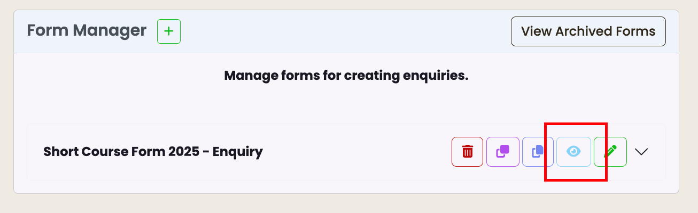Delete the Short Course Form 2025 - Enquiry
Image resolution: width=698 pixels, height=213 pixels.
tap(468, 152)
